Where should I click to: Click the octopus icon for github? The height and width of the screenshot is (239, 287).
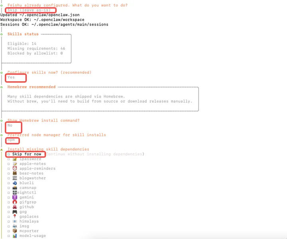tap(15, 207)
